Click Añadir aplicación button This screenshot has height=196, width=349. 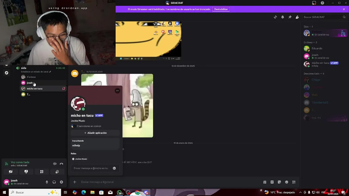click(x=95, y=133)
